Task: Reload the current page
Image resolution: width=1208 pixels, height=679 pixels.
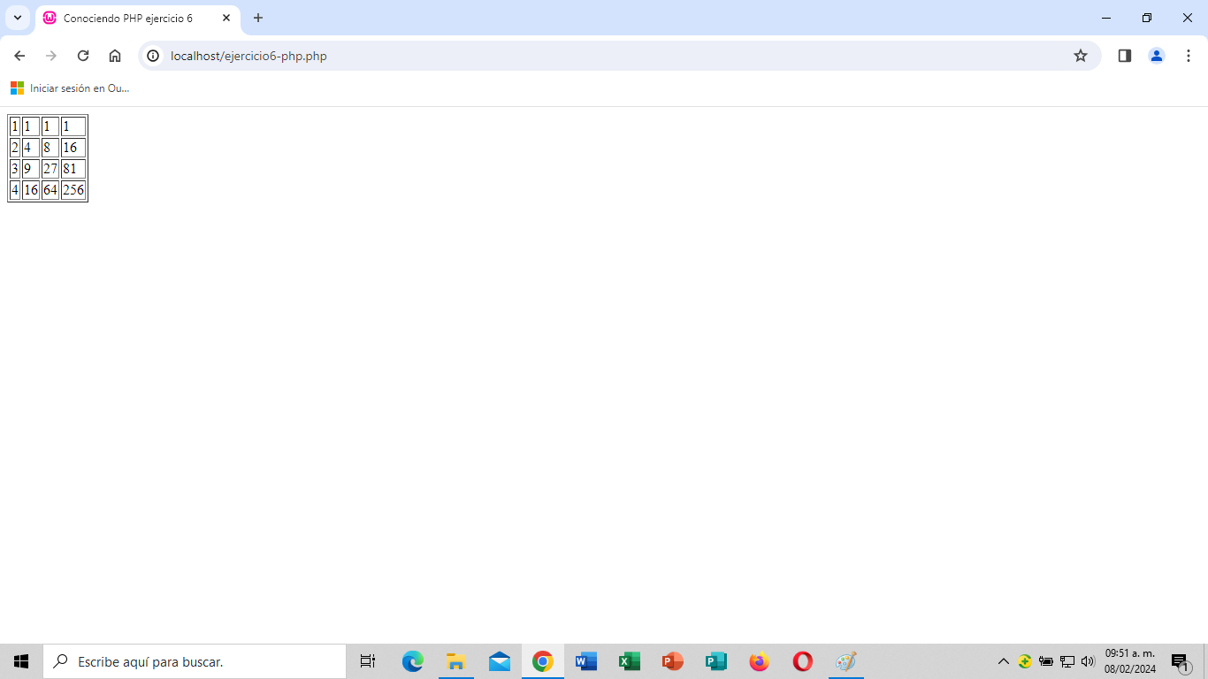Action: click(83, 56)
